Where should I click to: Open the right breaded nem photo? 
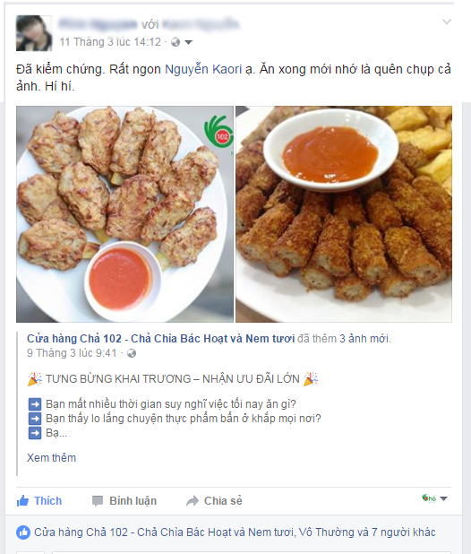coord(344,214)
